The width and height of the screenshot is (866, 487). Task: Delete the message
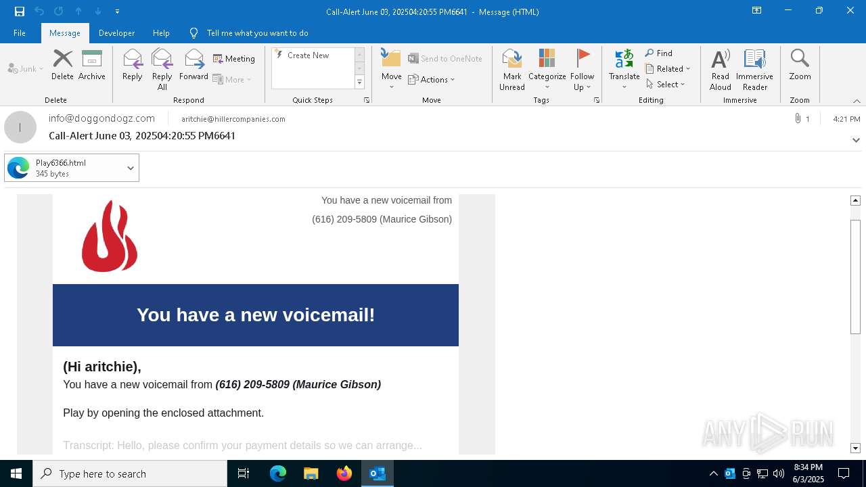[62, 66]
